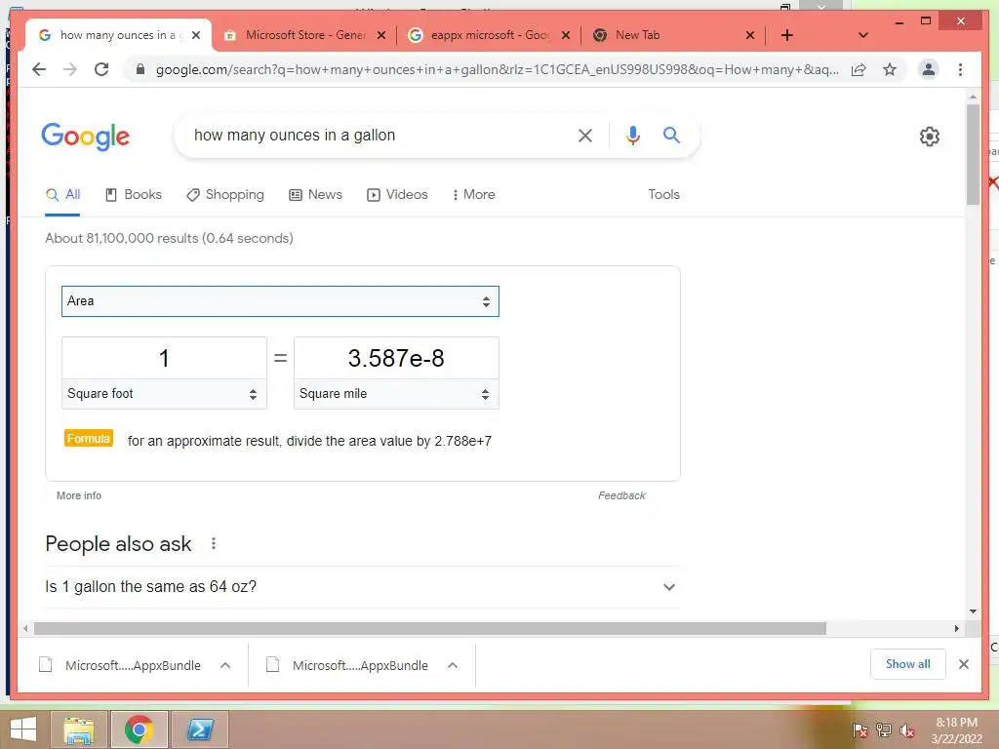Select the All results filter
Viewport: 999px width, 749px height.
[62, 195]
